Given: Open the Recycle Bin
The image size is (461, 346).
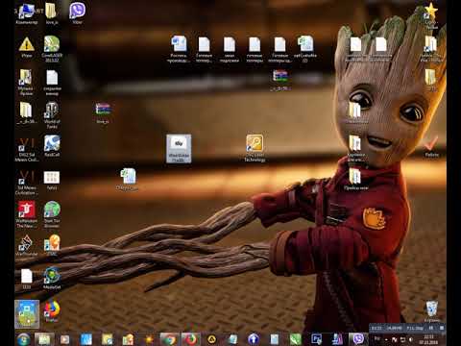Looking at the screenshot, I should point(432,310).
